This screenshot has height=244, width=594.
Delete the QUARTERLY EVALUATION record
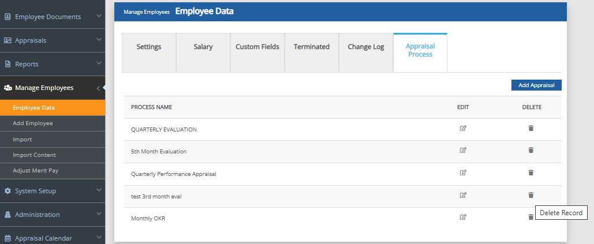click(531, 129)
